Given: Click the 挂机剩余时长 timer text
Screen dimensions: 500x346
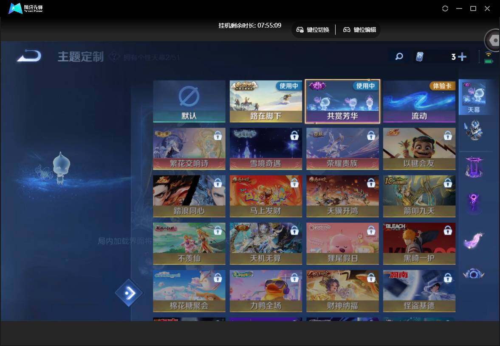Looking at the screenshot, I should coord(250,25).
